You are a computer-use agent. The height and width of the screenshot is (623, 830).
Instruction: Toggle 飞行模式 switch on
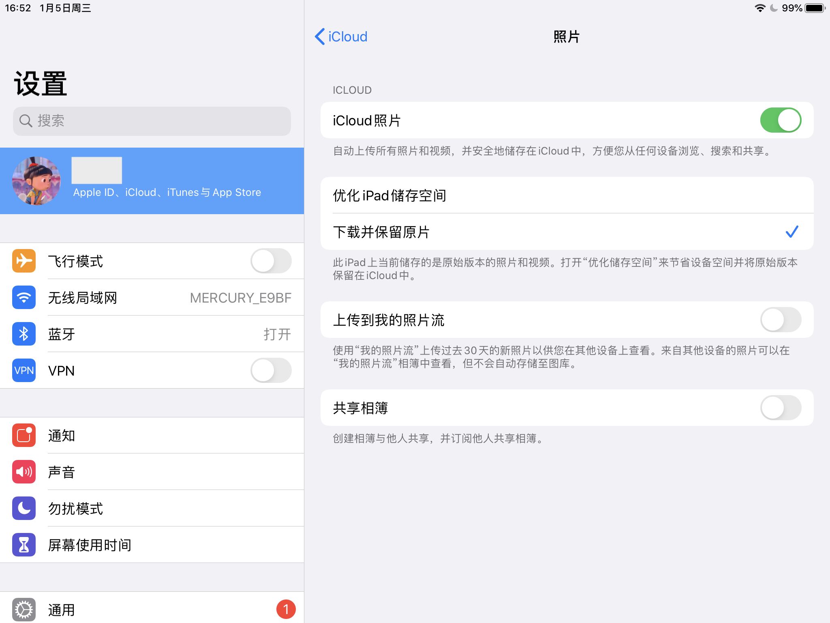coord(271,261)
